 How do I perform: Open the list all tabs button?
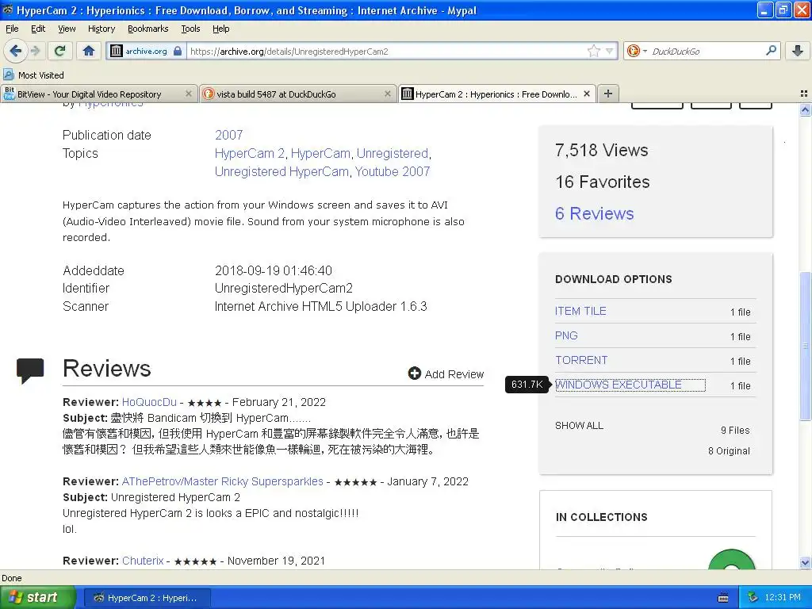[804, 94]
